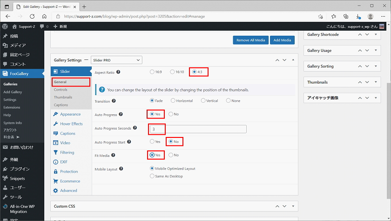The image size is (391, 221).
Task: Open Add Gallery in the sidebar
Action: [13, 92]
